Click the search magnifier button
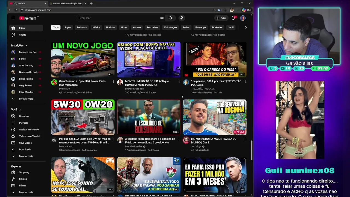 (x=170, y=18)
